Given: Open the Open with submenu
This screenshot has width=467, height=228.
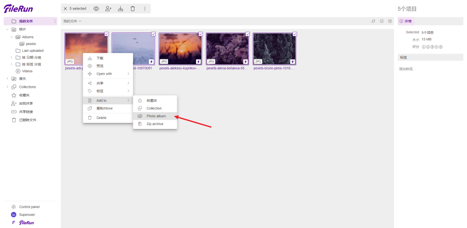Looking at the screenshot, I should (x=108, y=74).
